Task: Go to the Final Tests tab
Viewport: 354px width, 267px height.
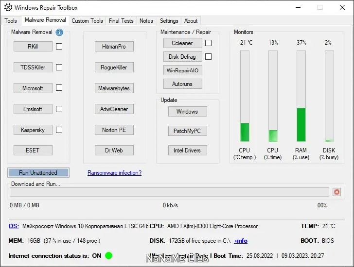Action: pyautogui.click(x=121, y=21)
